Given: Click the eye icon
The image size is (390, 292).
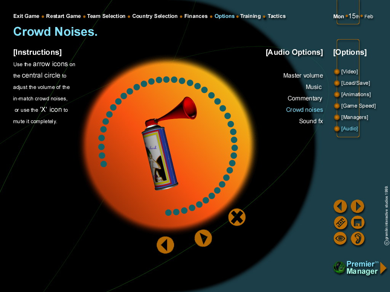Looking at the screenshot, I should (340, 239).
